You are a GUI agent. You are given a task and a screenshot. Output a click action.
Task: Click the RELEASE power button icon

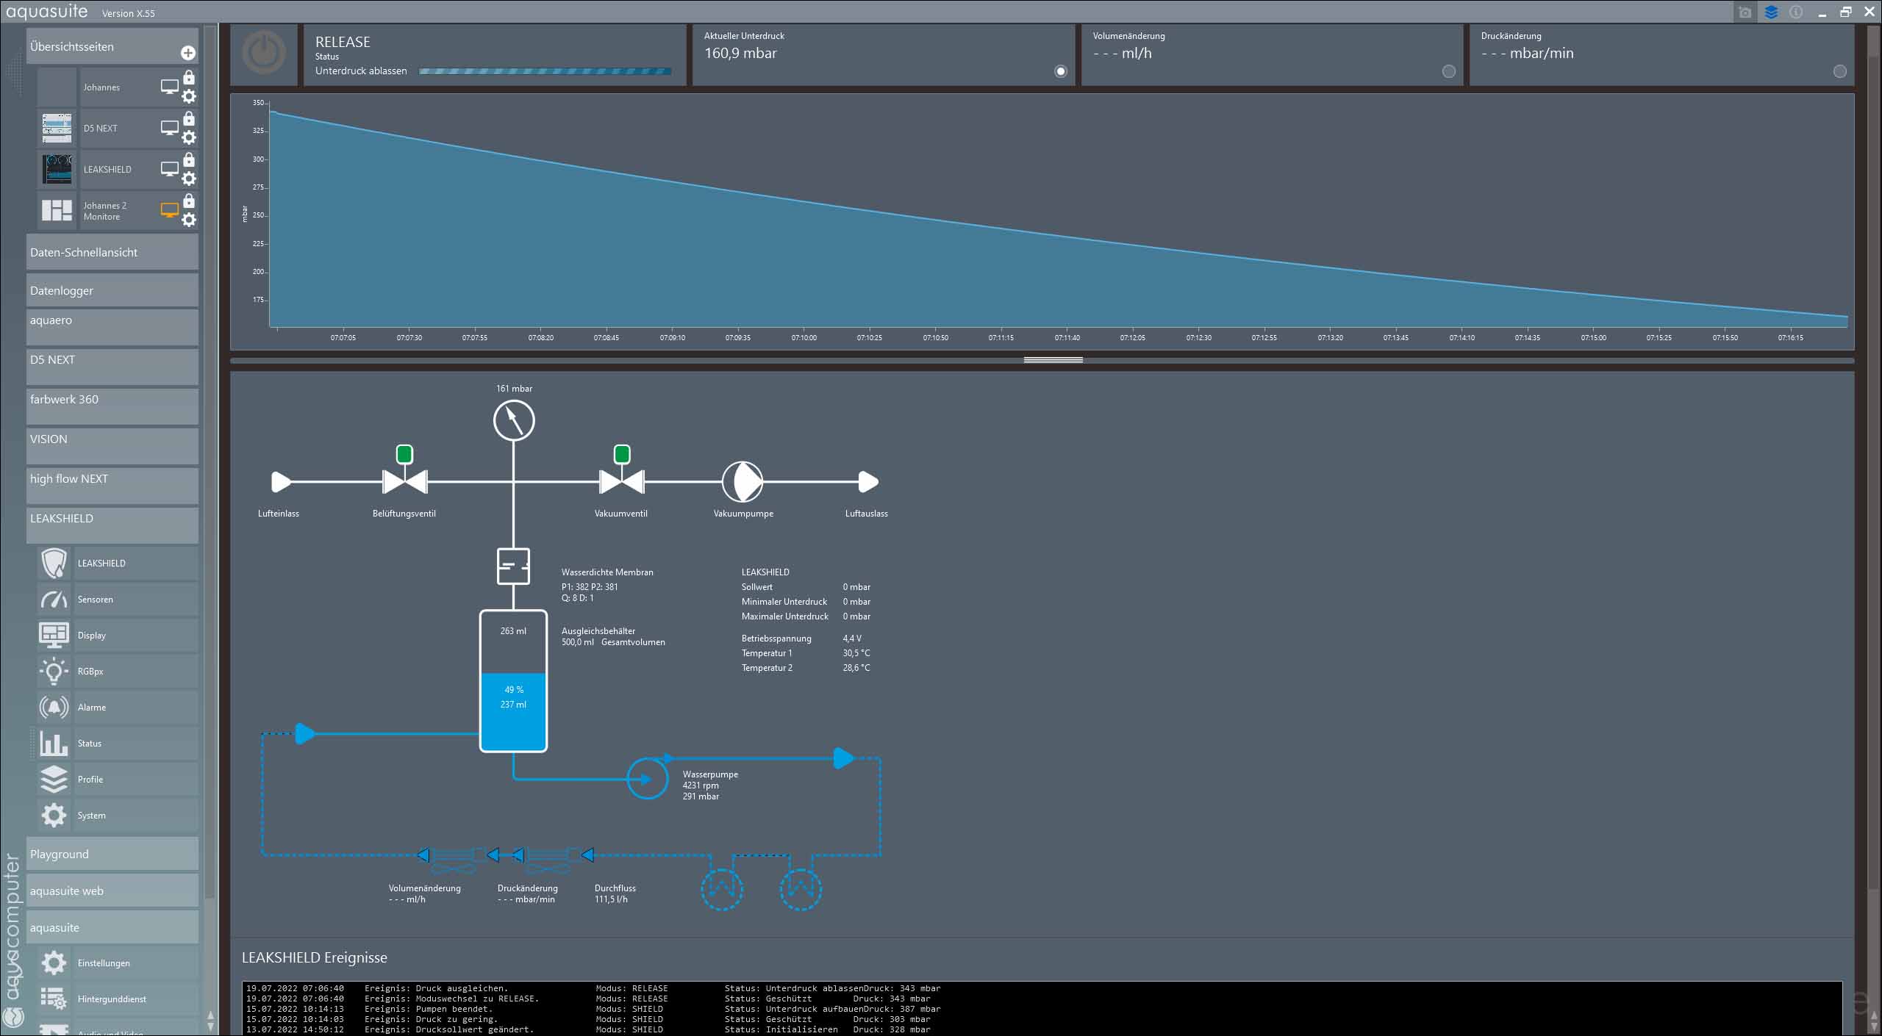[x=264, y=54]
